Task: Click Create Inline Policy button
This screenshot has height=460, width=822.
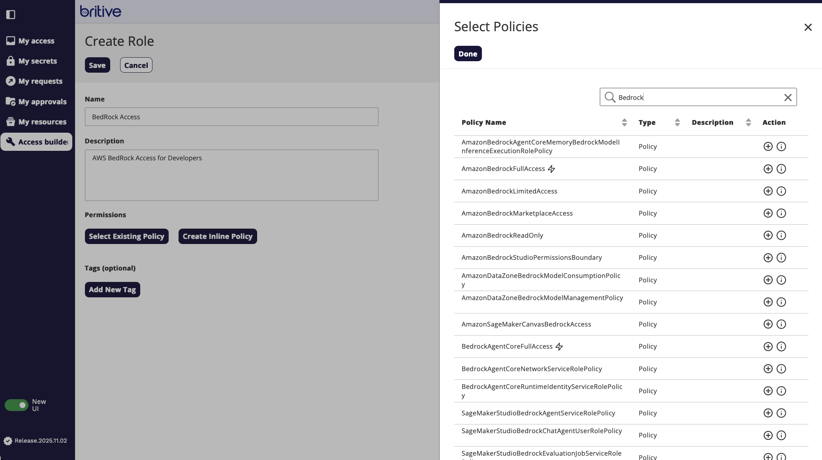Action: tap(217, 237)
